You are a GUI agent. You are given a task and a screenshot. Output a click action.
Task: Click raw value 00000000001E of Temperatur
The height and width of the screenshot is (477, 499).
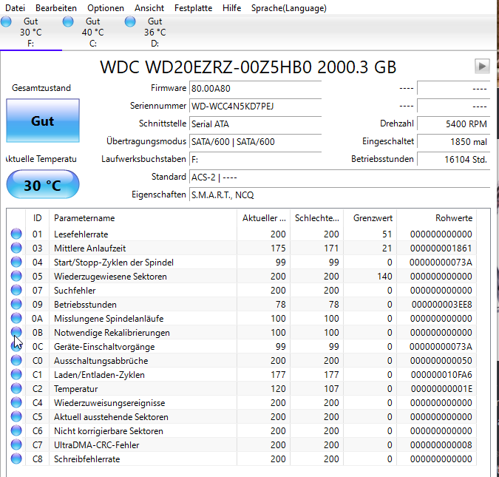[441, 389]
